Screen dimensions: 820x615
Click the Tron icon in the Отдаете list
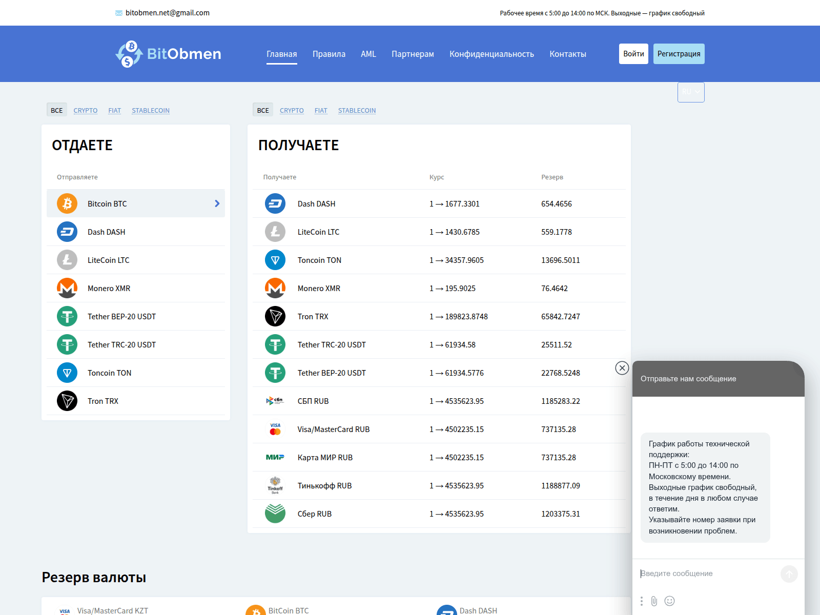(x=67, y=401)
